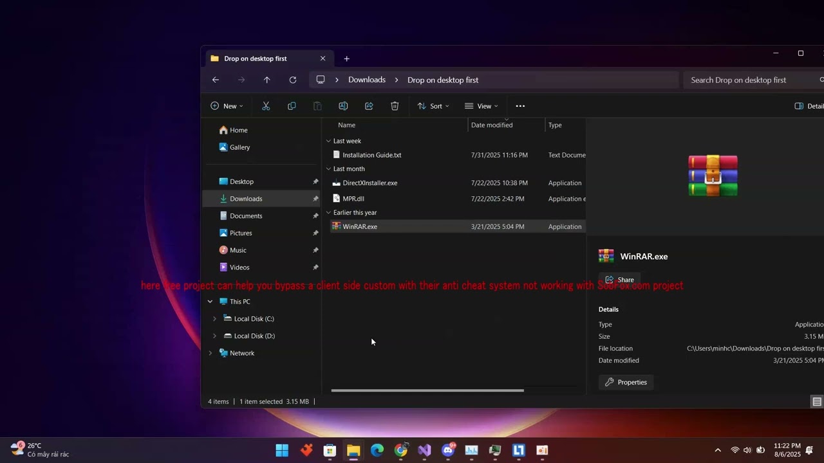The image size is (824, 463).
Task: Toggle the Details pane button
Action: point(809,106)
